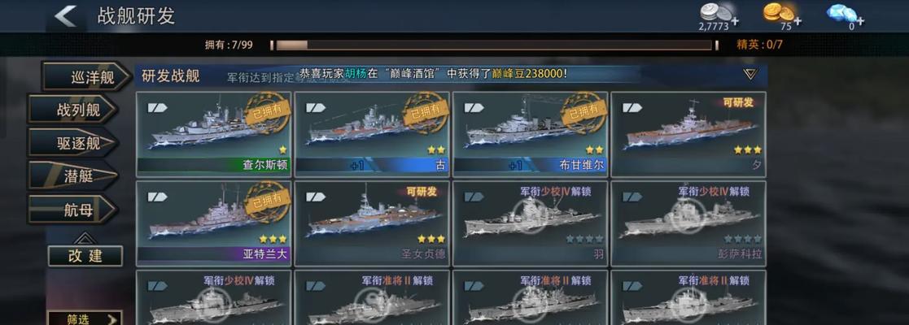This screenshot has width=909, height=325.
Task: Expand the 研发战舰 dropdown triangle
Action: [x=750, y=75]
